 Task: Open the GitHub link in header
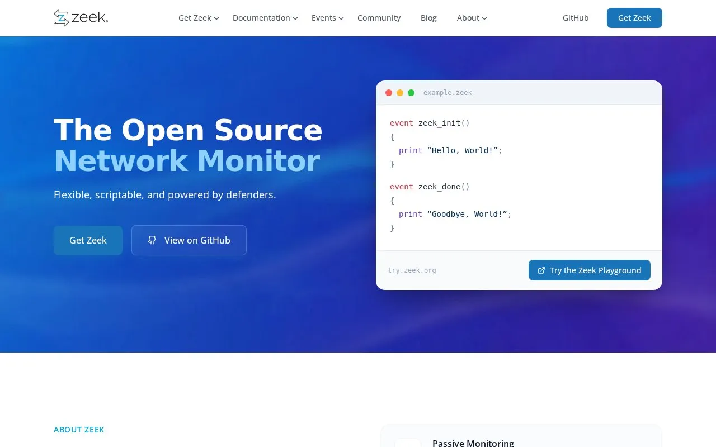(x=576, y=18)
